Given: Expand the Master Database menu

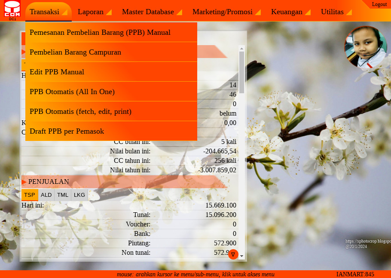Looking at the screenshot, I should 151,12.
